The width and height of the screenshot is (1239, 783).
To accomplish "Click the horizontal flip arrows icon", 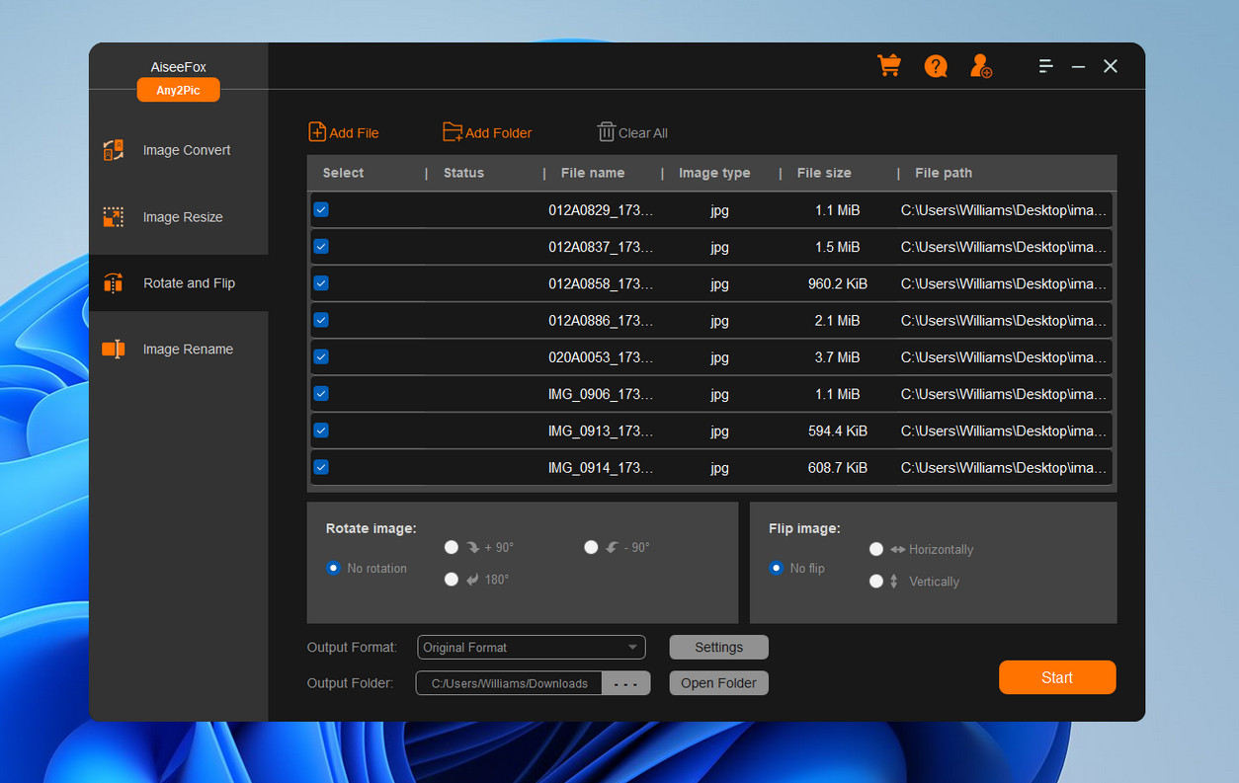I will (x=897, y=549).
